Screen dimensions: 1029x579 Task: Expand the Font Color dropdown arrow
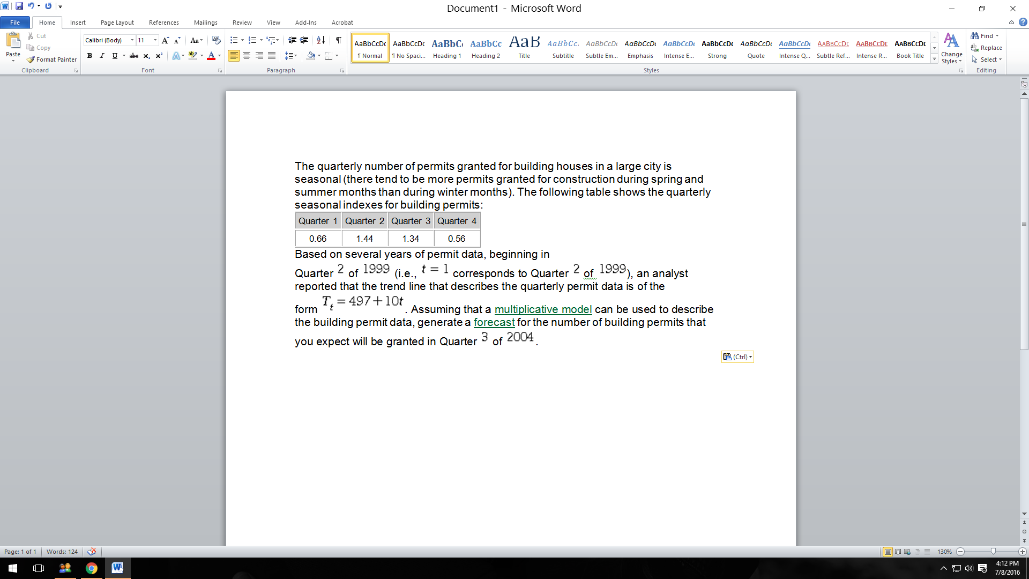point(219,55)
